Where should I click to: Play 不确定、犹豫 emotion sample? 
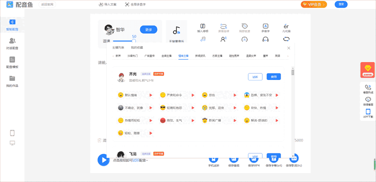point(151,108)
